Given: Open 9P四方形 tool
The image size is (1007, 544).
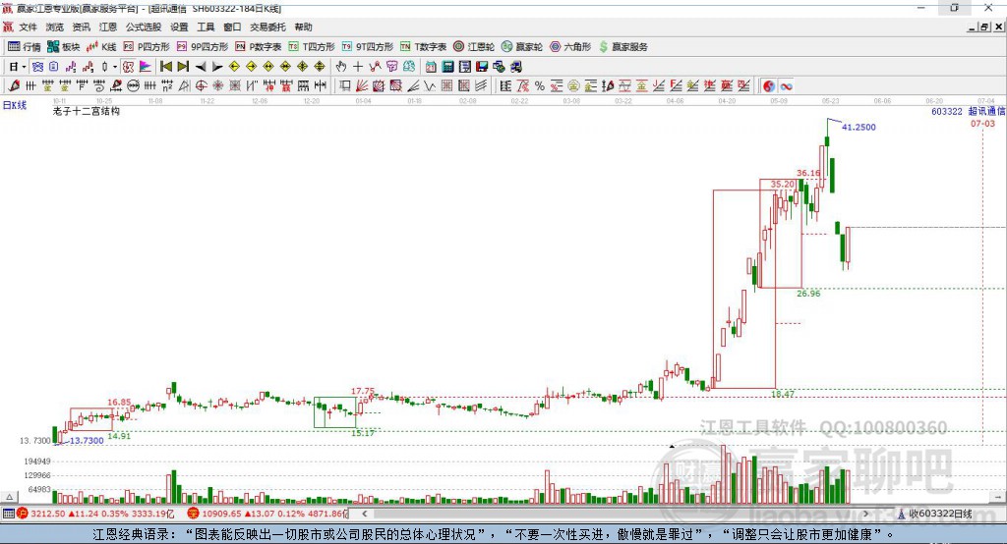Looking at the screenshot, I should point(203,47).
